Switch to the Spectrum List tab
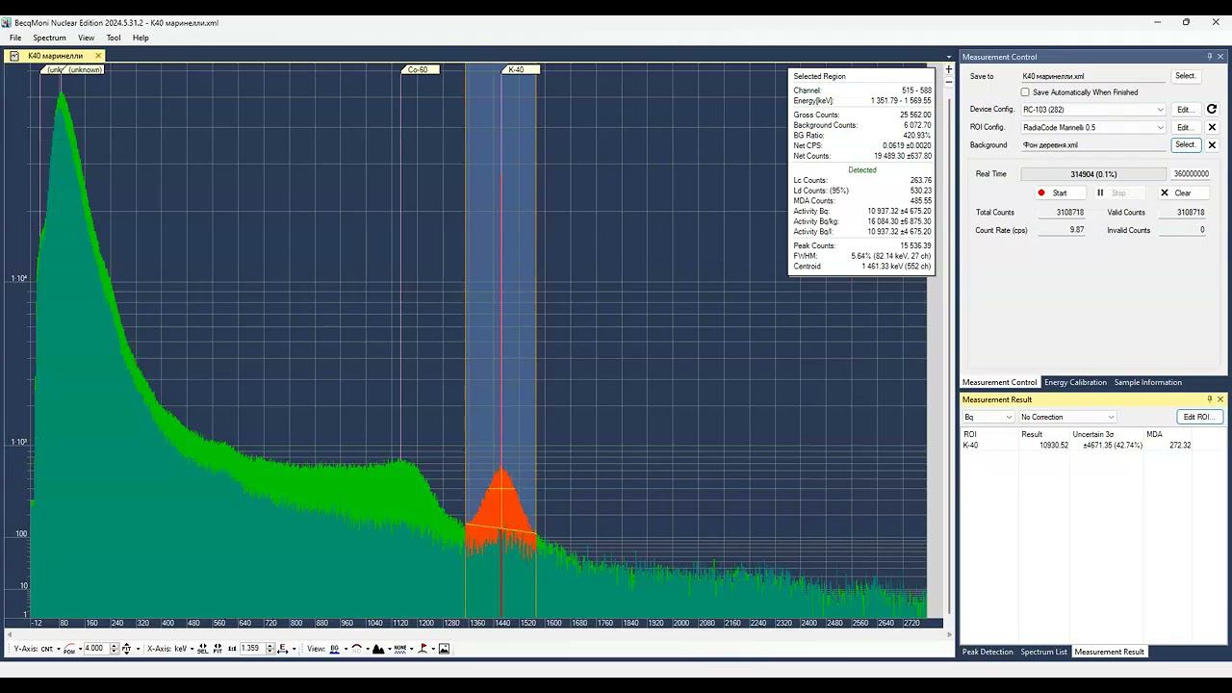Screen dimensions: 1232x693 click(1044, 652)
